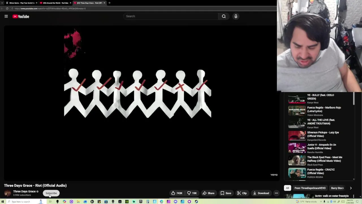Open Epic Games launcher in taskbar
Image resolution: width=362 pixels, height=204 pixels.
141,202
